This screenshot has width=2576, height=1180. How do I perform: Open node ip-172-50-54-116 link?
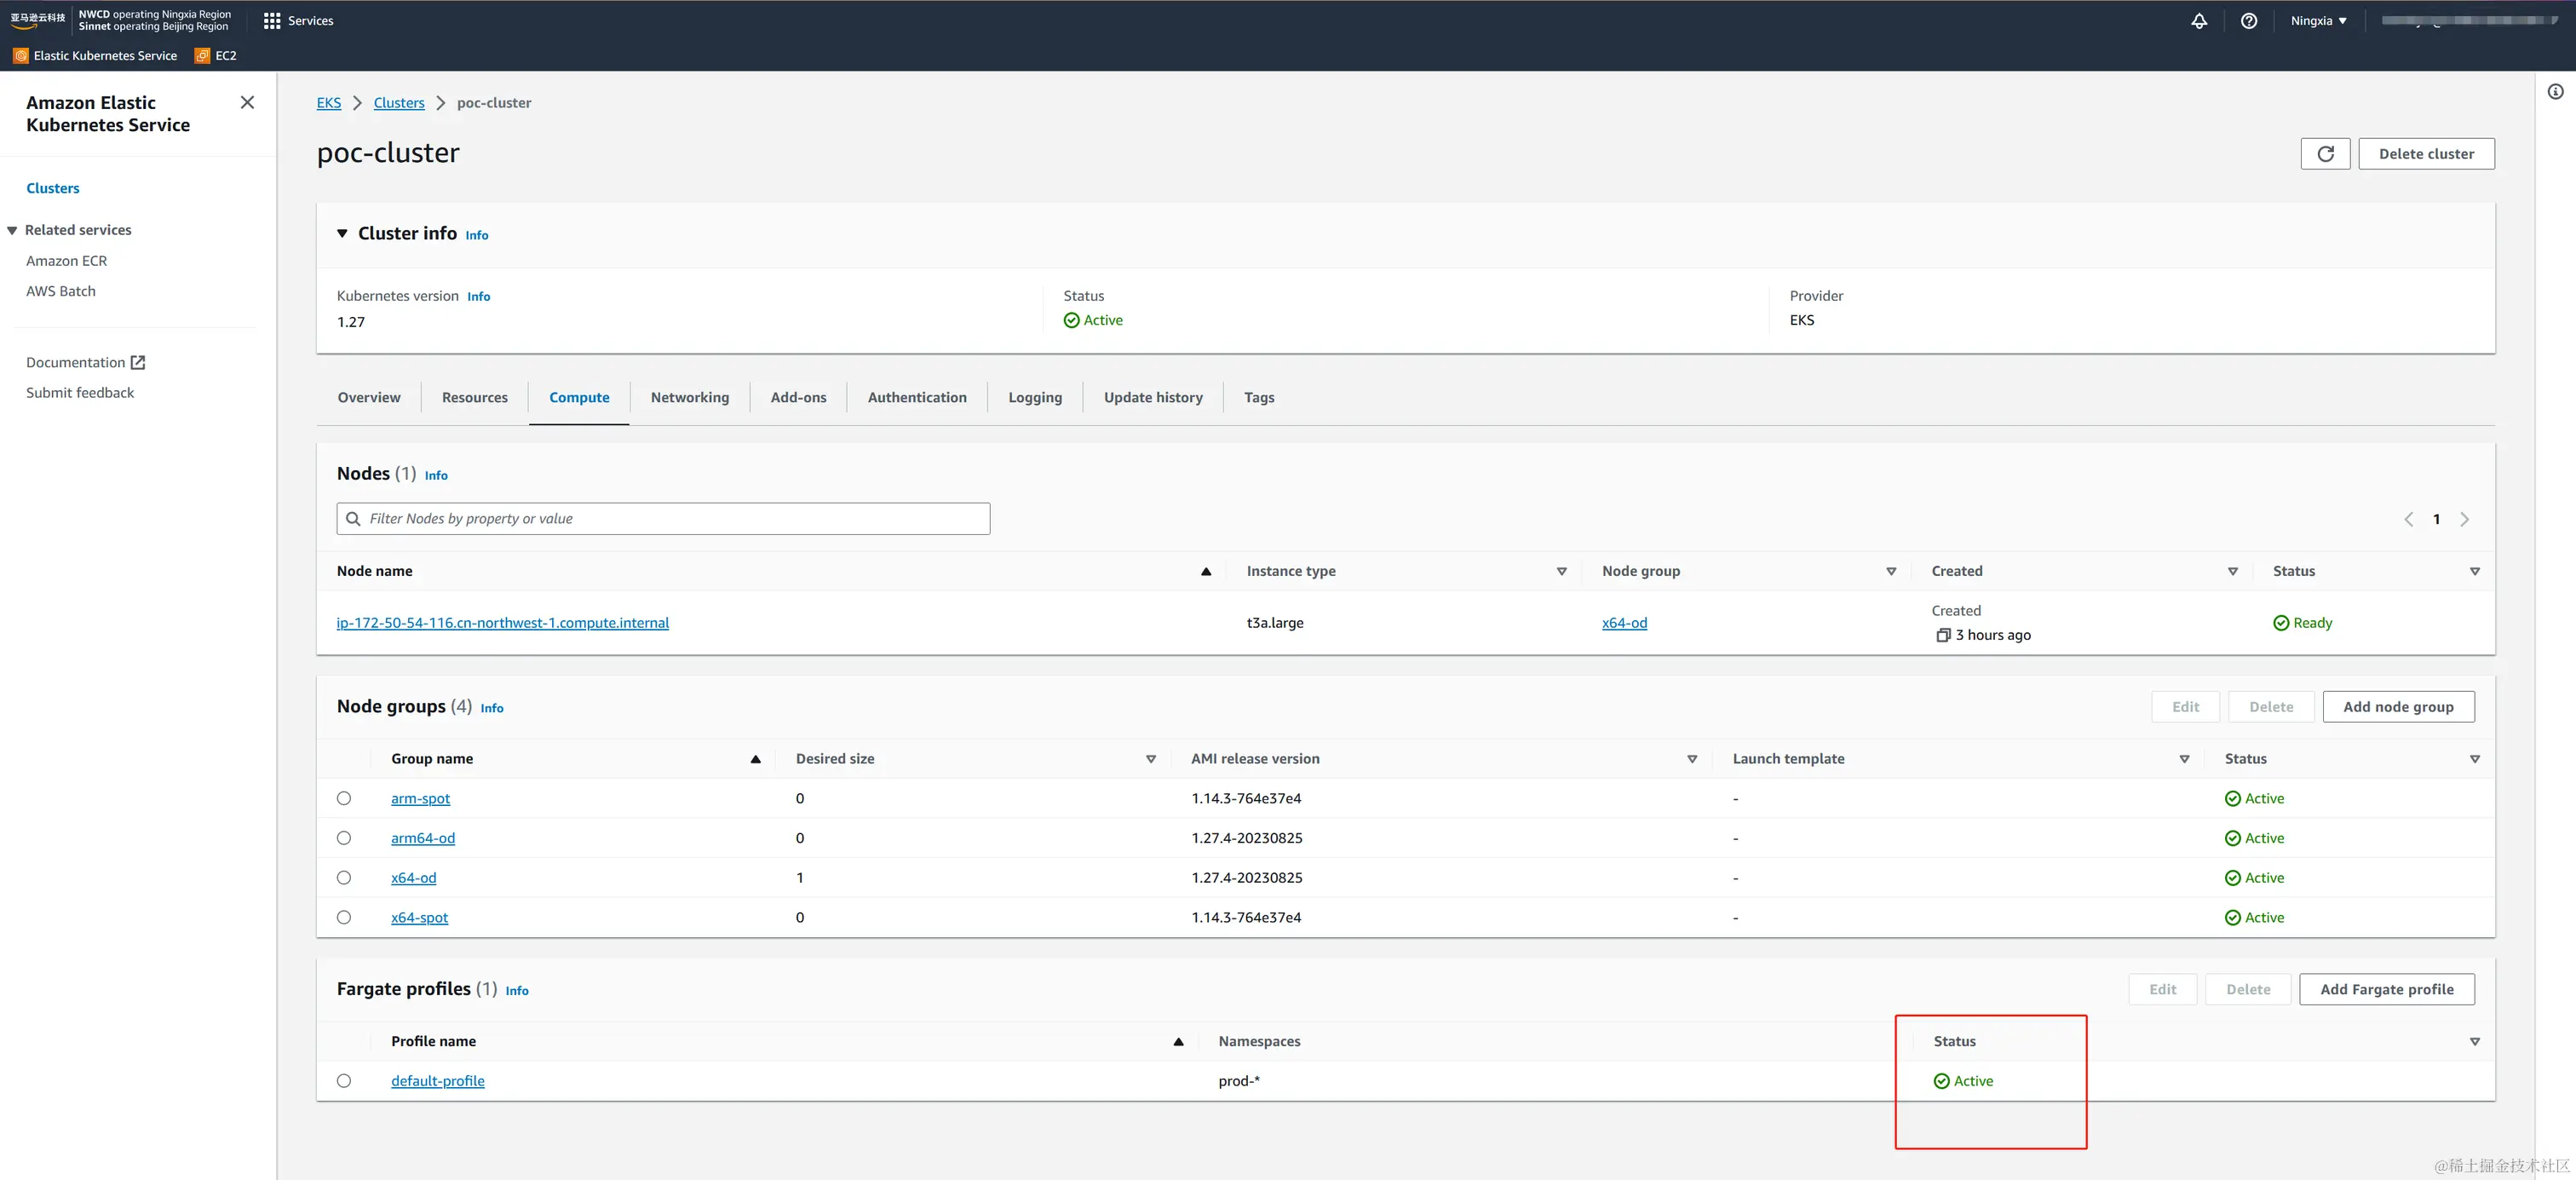point(503,623)
